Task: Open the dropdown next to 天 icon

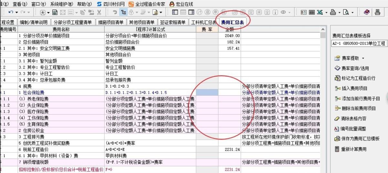Action: [x=48, y=13]
